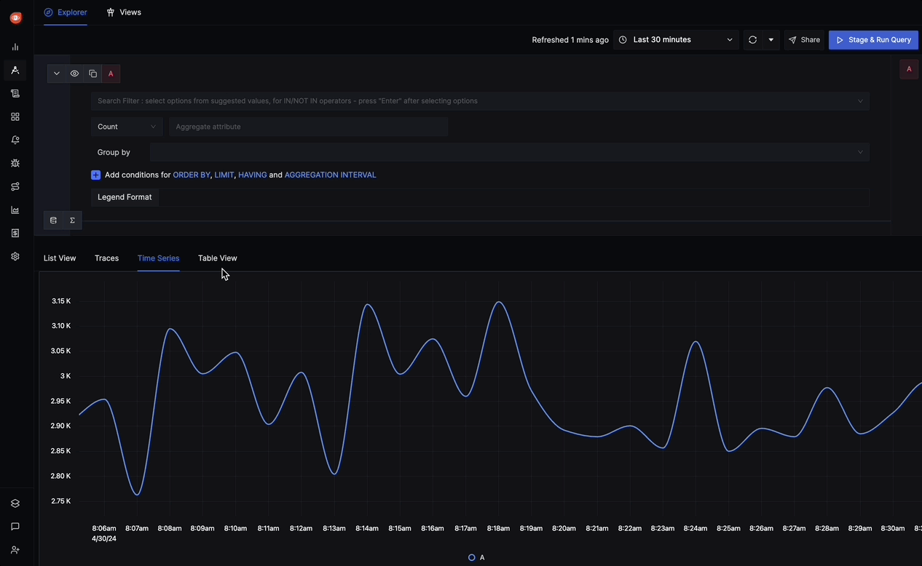Click the Refreshed 1 mins ago text
Viewport: 922px width, 566px height.
coord(570,40)
